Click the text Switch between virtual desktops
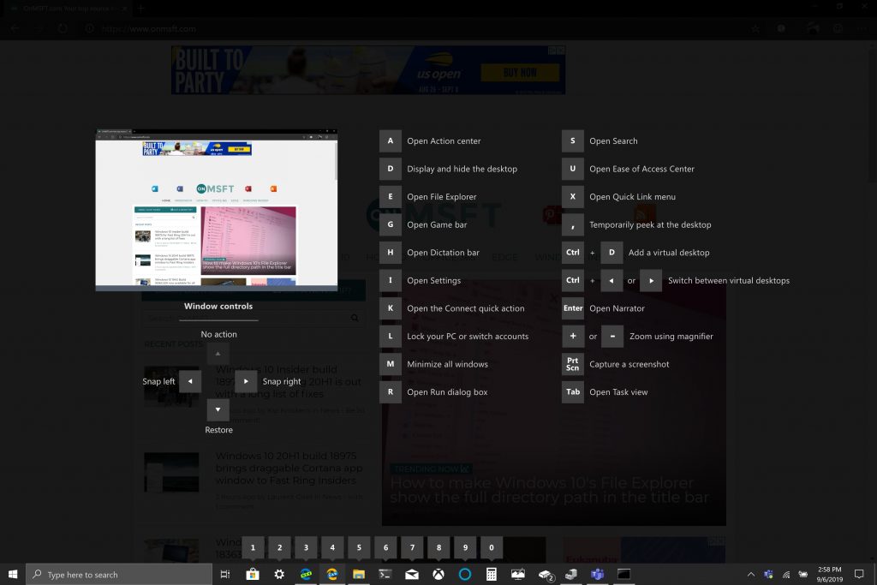 tap(729, 280)
